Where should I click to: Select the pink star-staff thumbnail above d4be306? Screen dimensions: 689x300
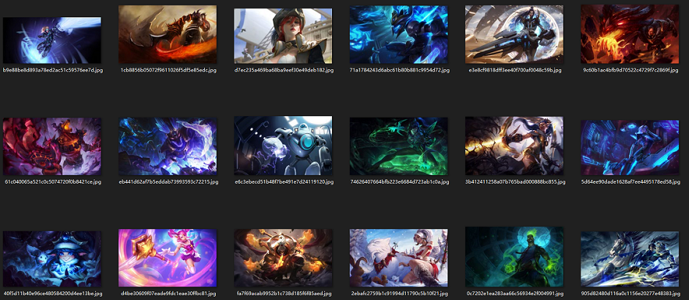click(x=168, y=258)
